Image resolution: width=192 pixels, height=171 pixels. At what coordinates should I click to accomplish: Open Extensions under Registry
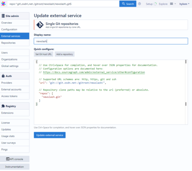point(14,113)
